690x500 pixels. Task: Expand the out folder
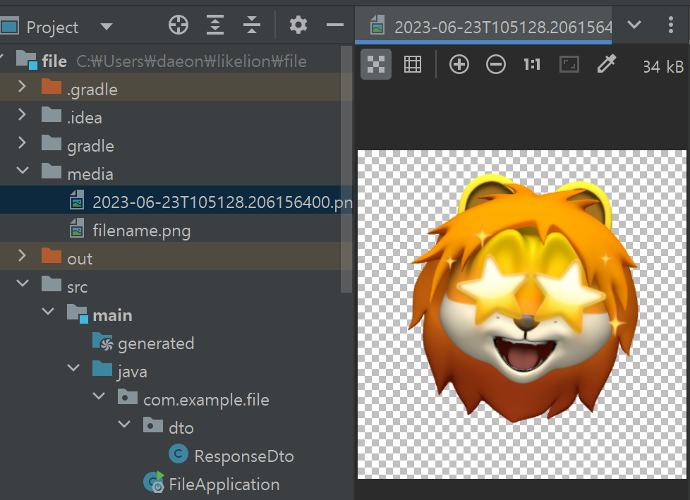pyautogui.click(x=22, y=255)
